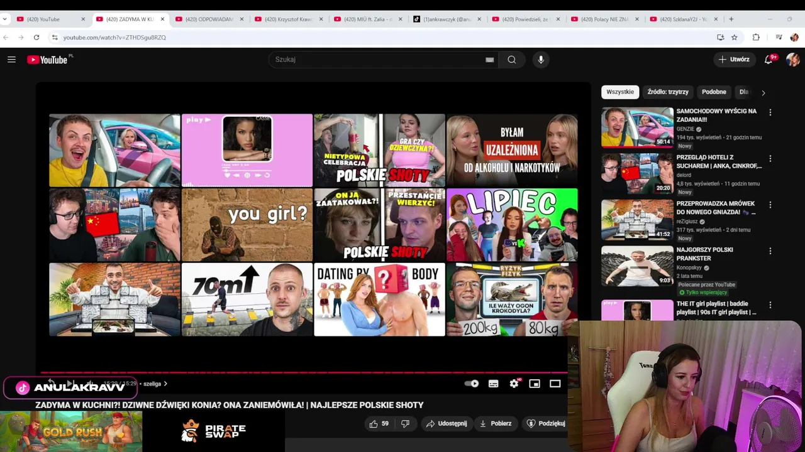View site information icon in address bar
This screenshot has height=452, width=805.
(x=55, y=38)
